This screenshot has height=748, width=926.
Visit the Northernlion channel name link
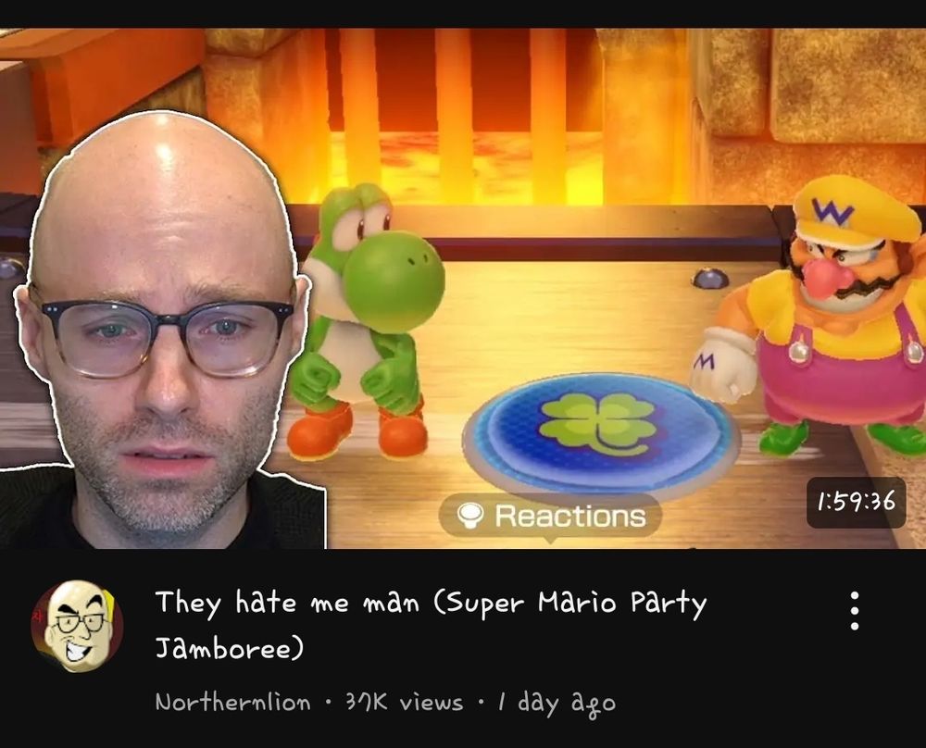tap(232, 702)
